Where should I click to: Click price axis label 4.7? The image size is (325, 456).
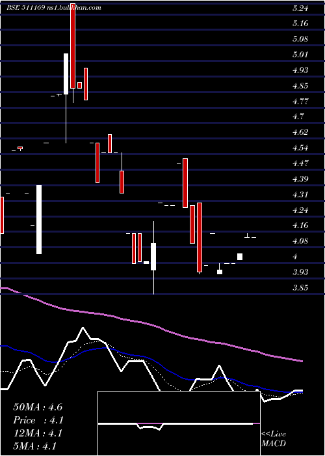tap(298, 117)
